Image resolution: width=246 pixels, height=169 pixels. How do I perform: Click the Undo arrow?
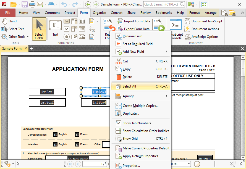tap(64, 4)
